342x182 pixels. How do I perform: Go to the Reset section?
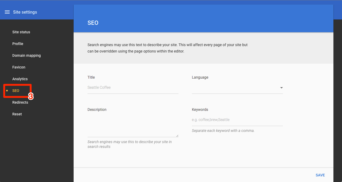17,114
